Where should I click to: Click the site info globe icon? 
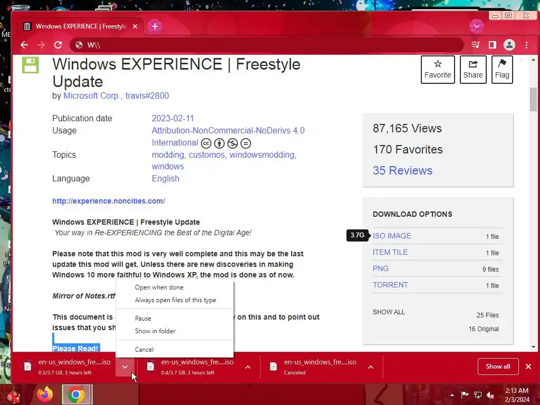(x=79, y=45)
